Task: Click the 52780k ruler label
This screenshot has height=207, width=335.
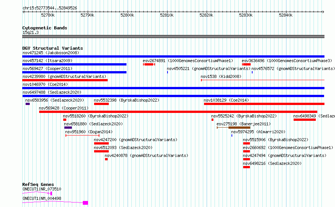Action: coord(48,15)
